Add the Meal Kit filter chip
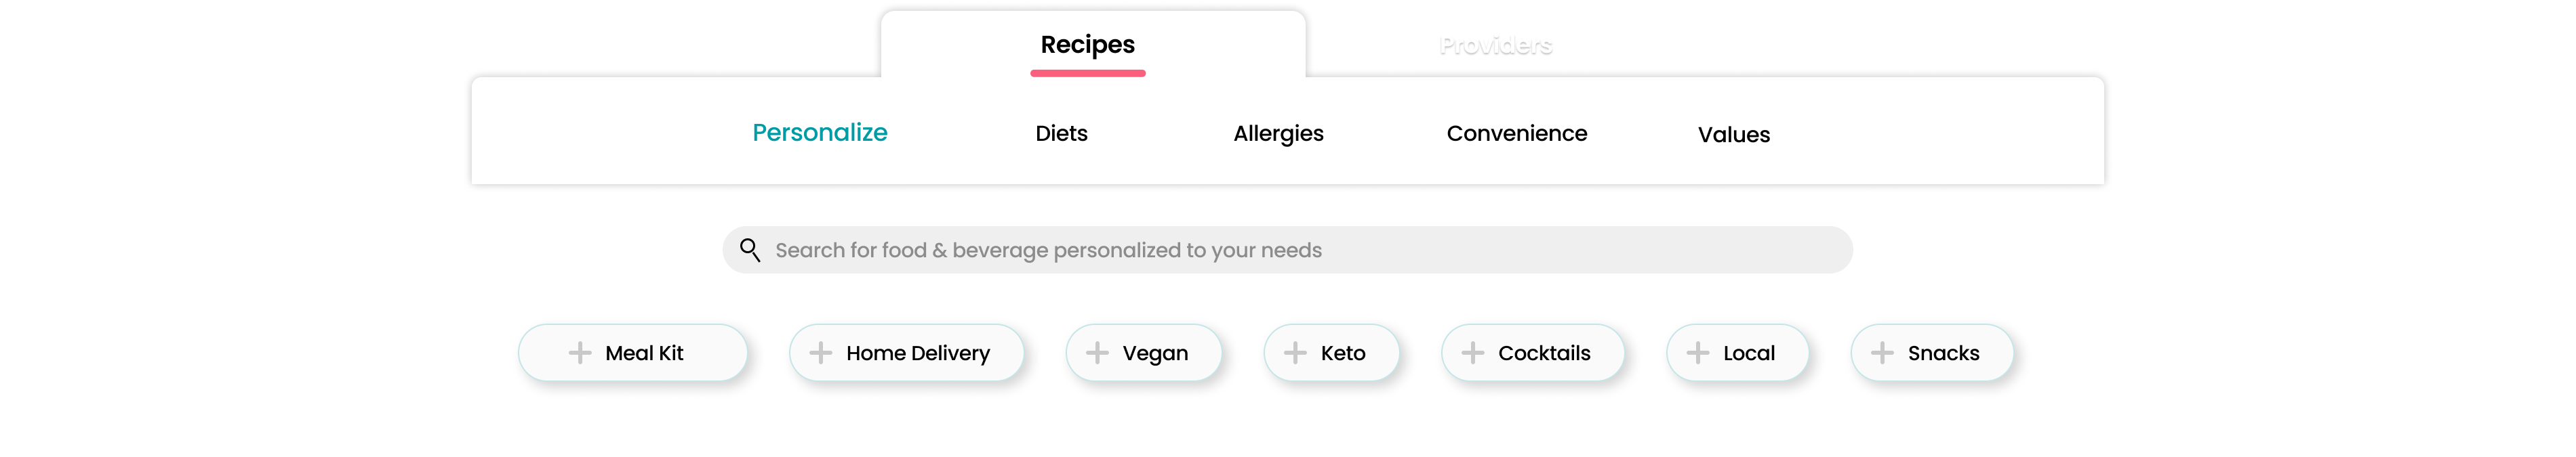 [644, 353]
